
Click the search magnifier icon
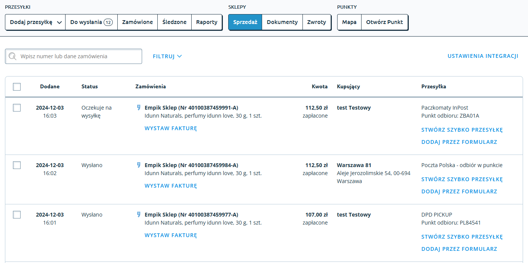point(13,56)
